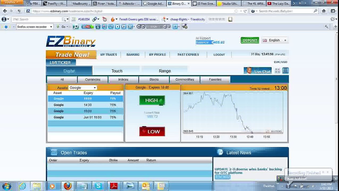Switch to Fiverr browser tab
The height and width of the screenshot is (191, 339).
pos(104,3)
